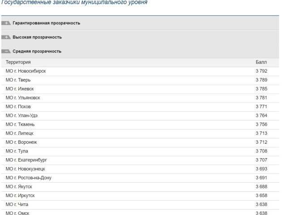Collapse the Средняя прозрачность section
The image size is (282, 215).
point(36,51)
